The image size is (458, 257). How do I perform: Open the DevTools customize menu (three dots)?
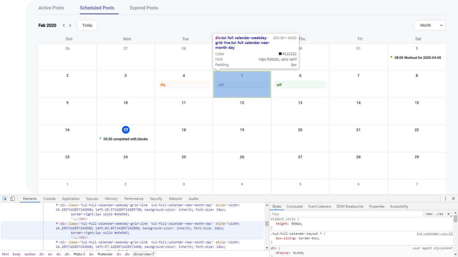[445, 198]
